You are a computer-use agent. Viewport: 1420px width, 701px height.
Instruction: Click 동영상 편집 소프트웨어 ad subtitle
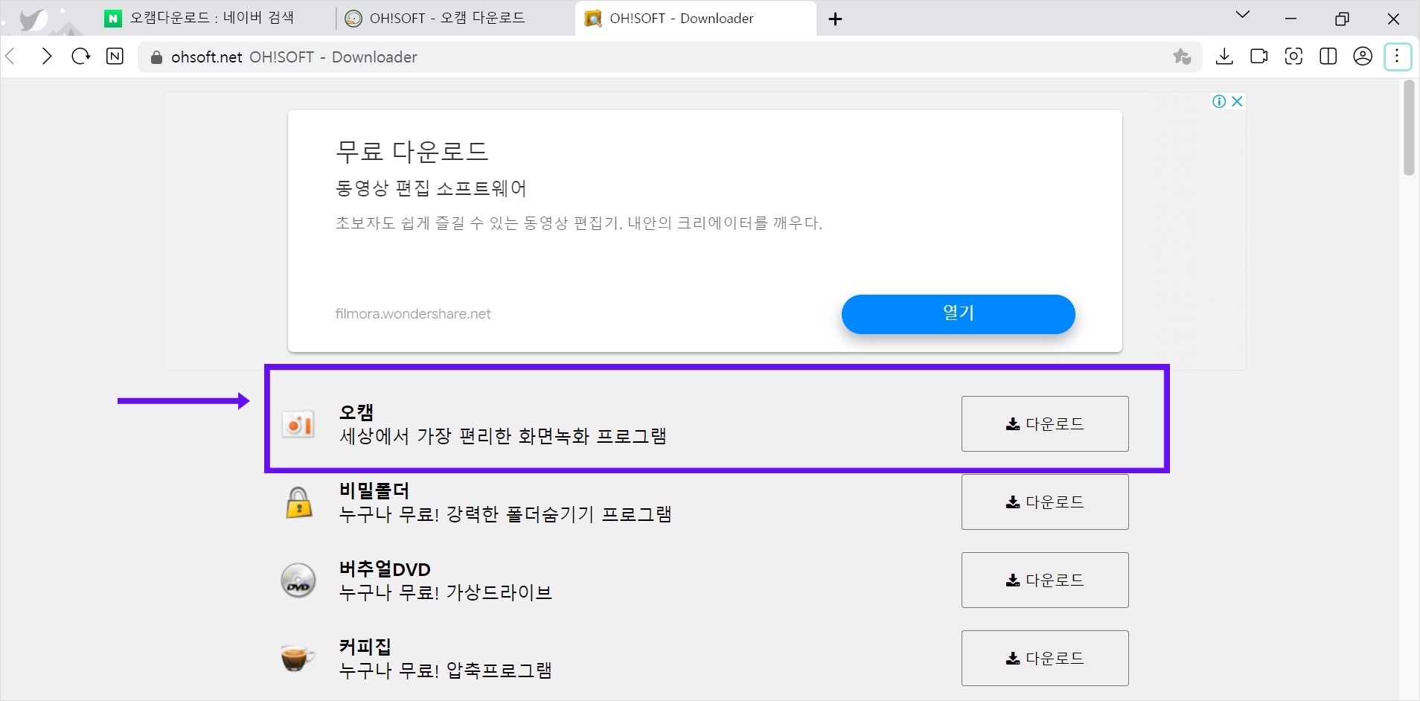point(431,188)
